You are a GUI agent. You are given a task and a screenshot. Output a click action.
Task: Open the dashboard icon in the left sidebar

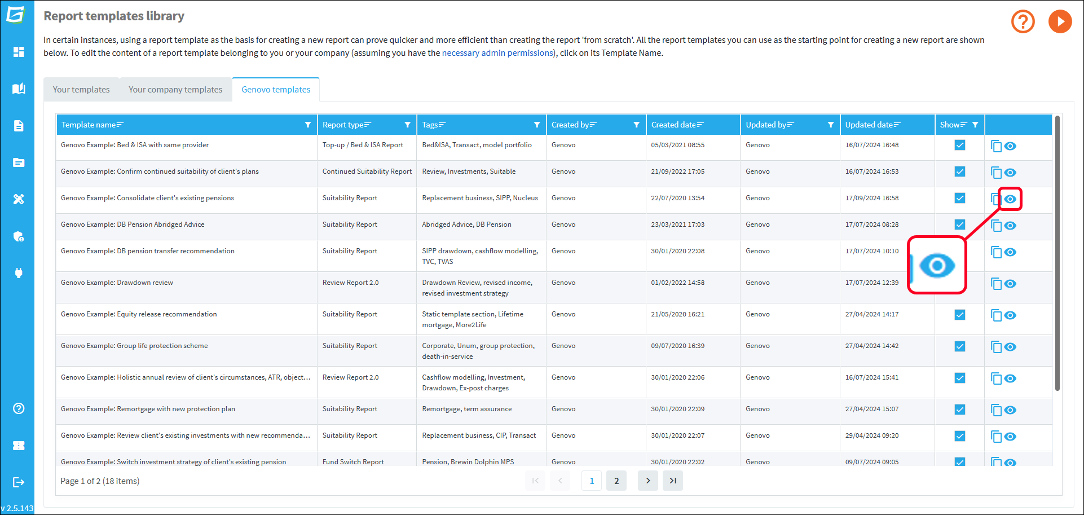19,52
